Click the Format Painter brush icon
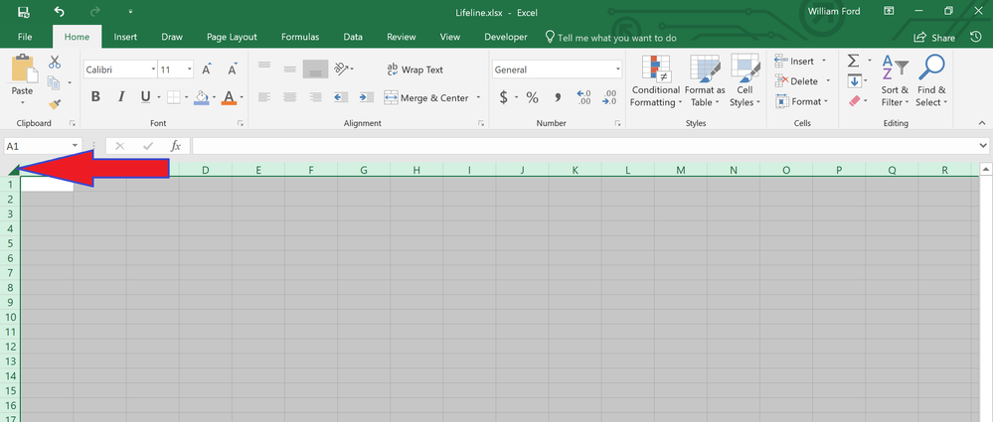Viewport: 993px width, 422px height. tap(55, 103)
